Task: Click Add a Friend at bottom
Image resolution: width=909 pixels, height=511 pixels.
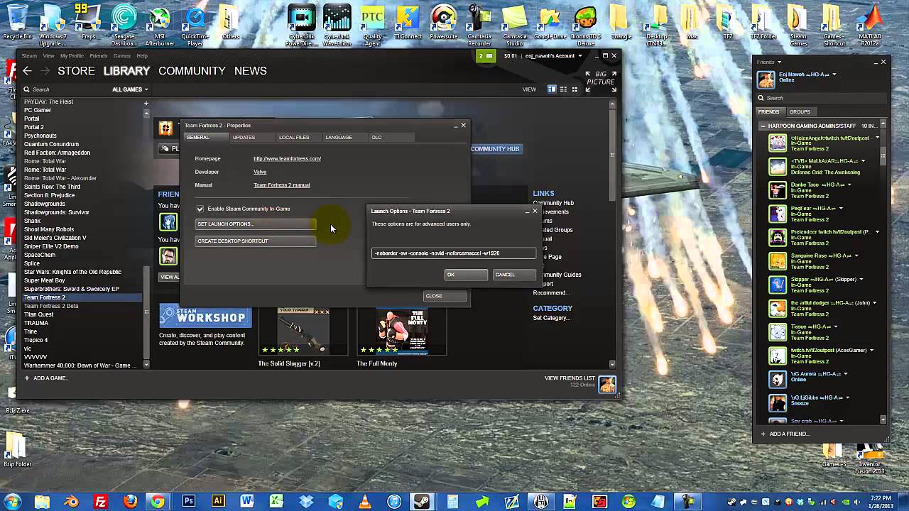Action: 785,434
